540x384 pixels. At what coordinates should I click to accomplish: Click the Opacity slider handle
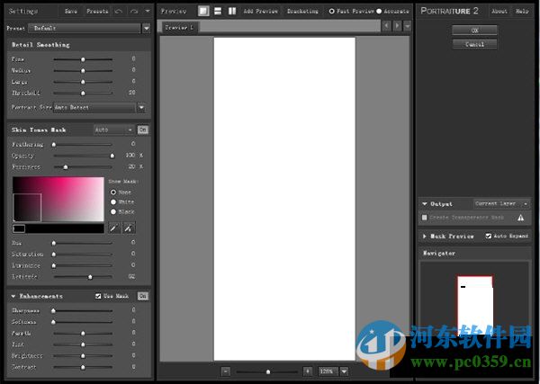click(x=112, y=156)
